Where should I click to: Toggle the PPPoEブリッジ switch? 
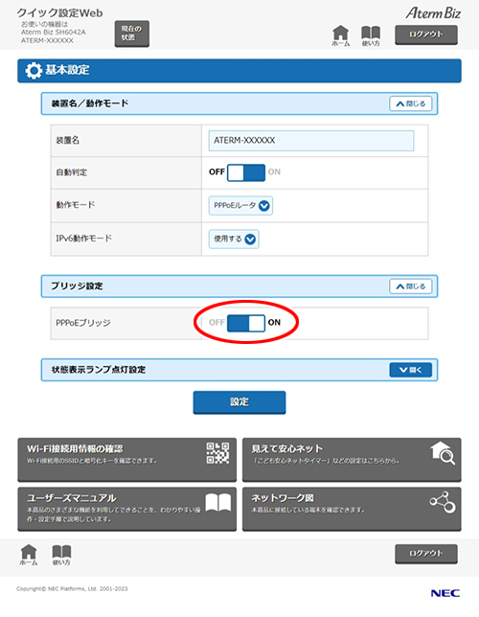pyautogui.click(x=246, y=323)
